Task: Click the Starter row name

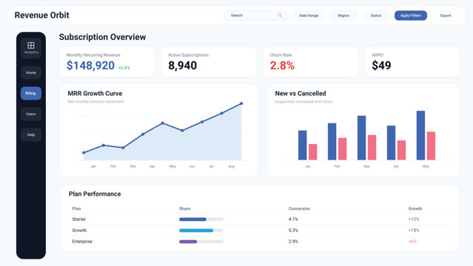Action: click(79, 219)
